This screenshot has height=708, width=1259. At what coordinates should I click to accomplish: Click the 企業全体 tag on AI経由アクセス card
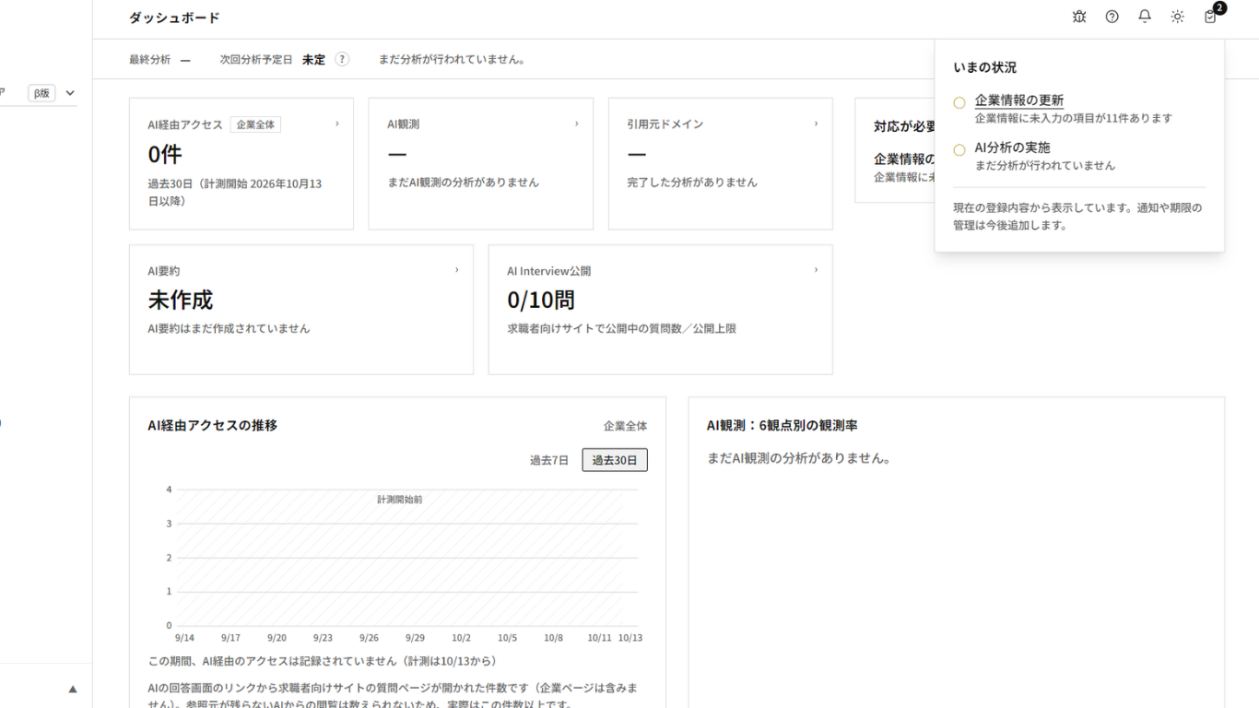[x=255, y=124]
